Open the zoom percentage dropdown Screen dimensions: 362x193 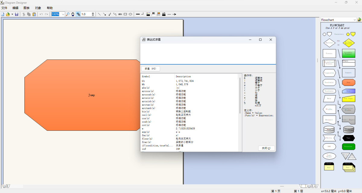[x=63, y=14]
